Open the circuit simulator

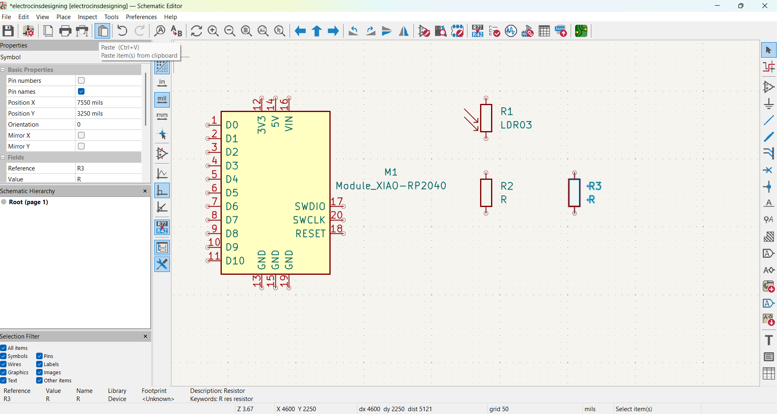click(x=511, y=31)
